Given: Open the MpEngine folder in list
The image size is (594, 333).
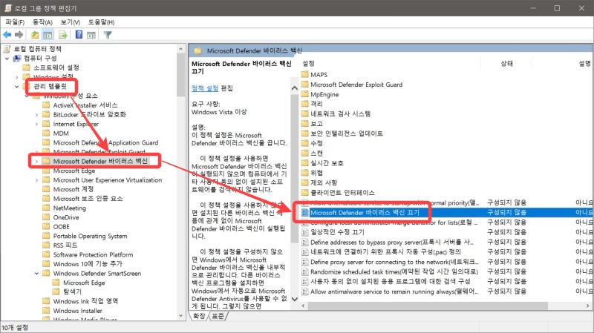Looking at the screenshot, I should point(324,94).
